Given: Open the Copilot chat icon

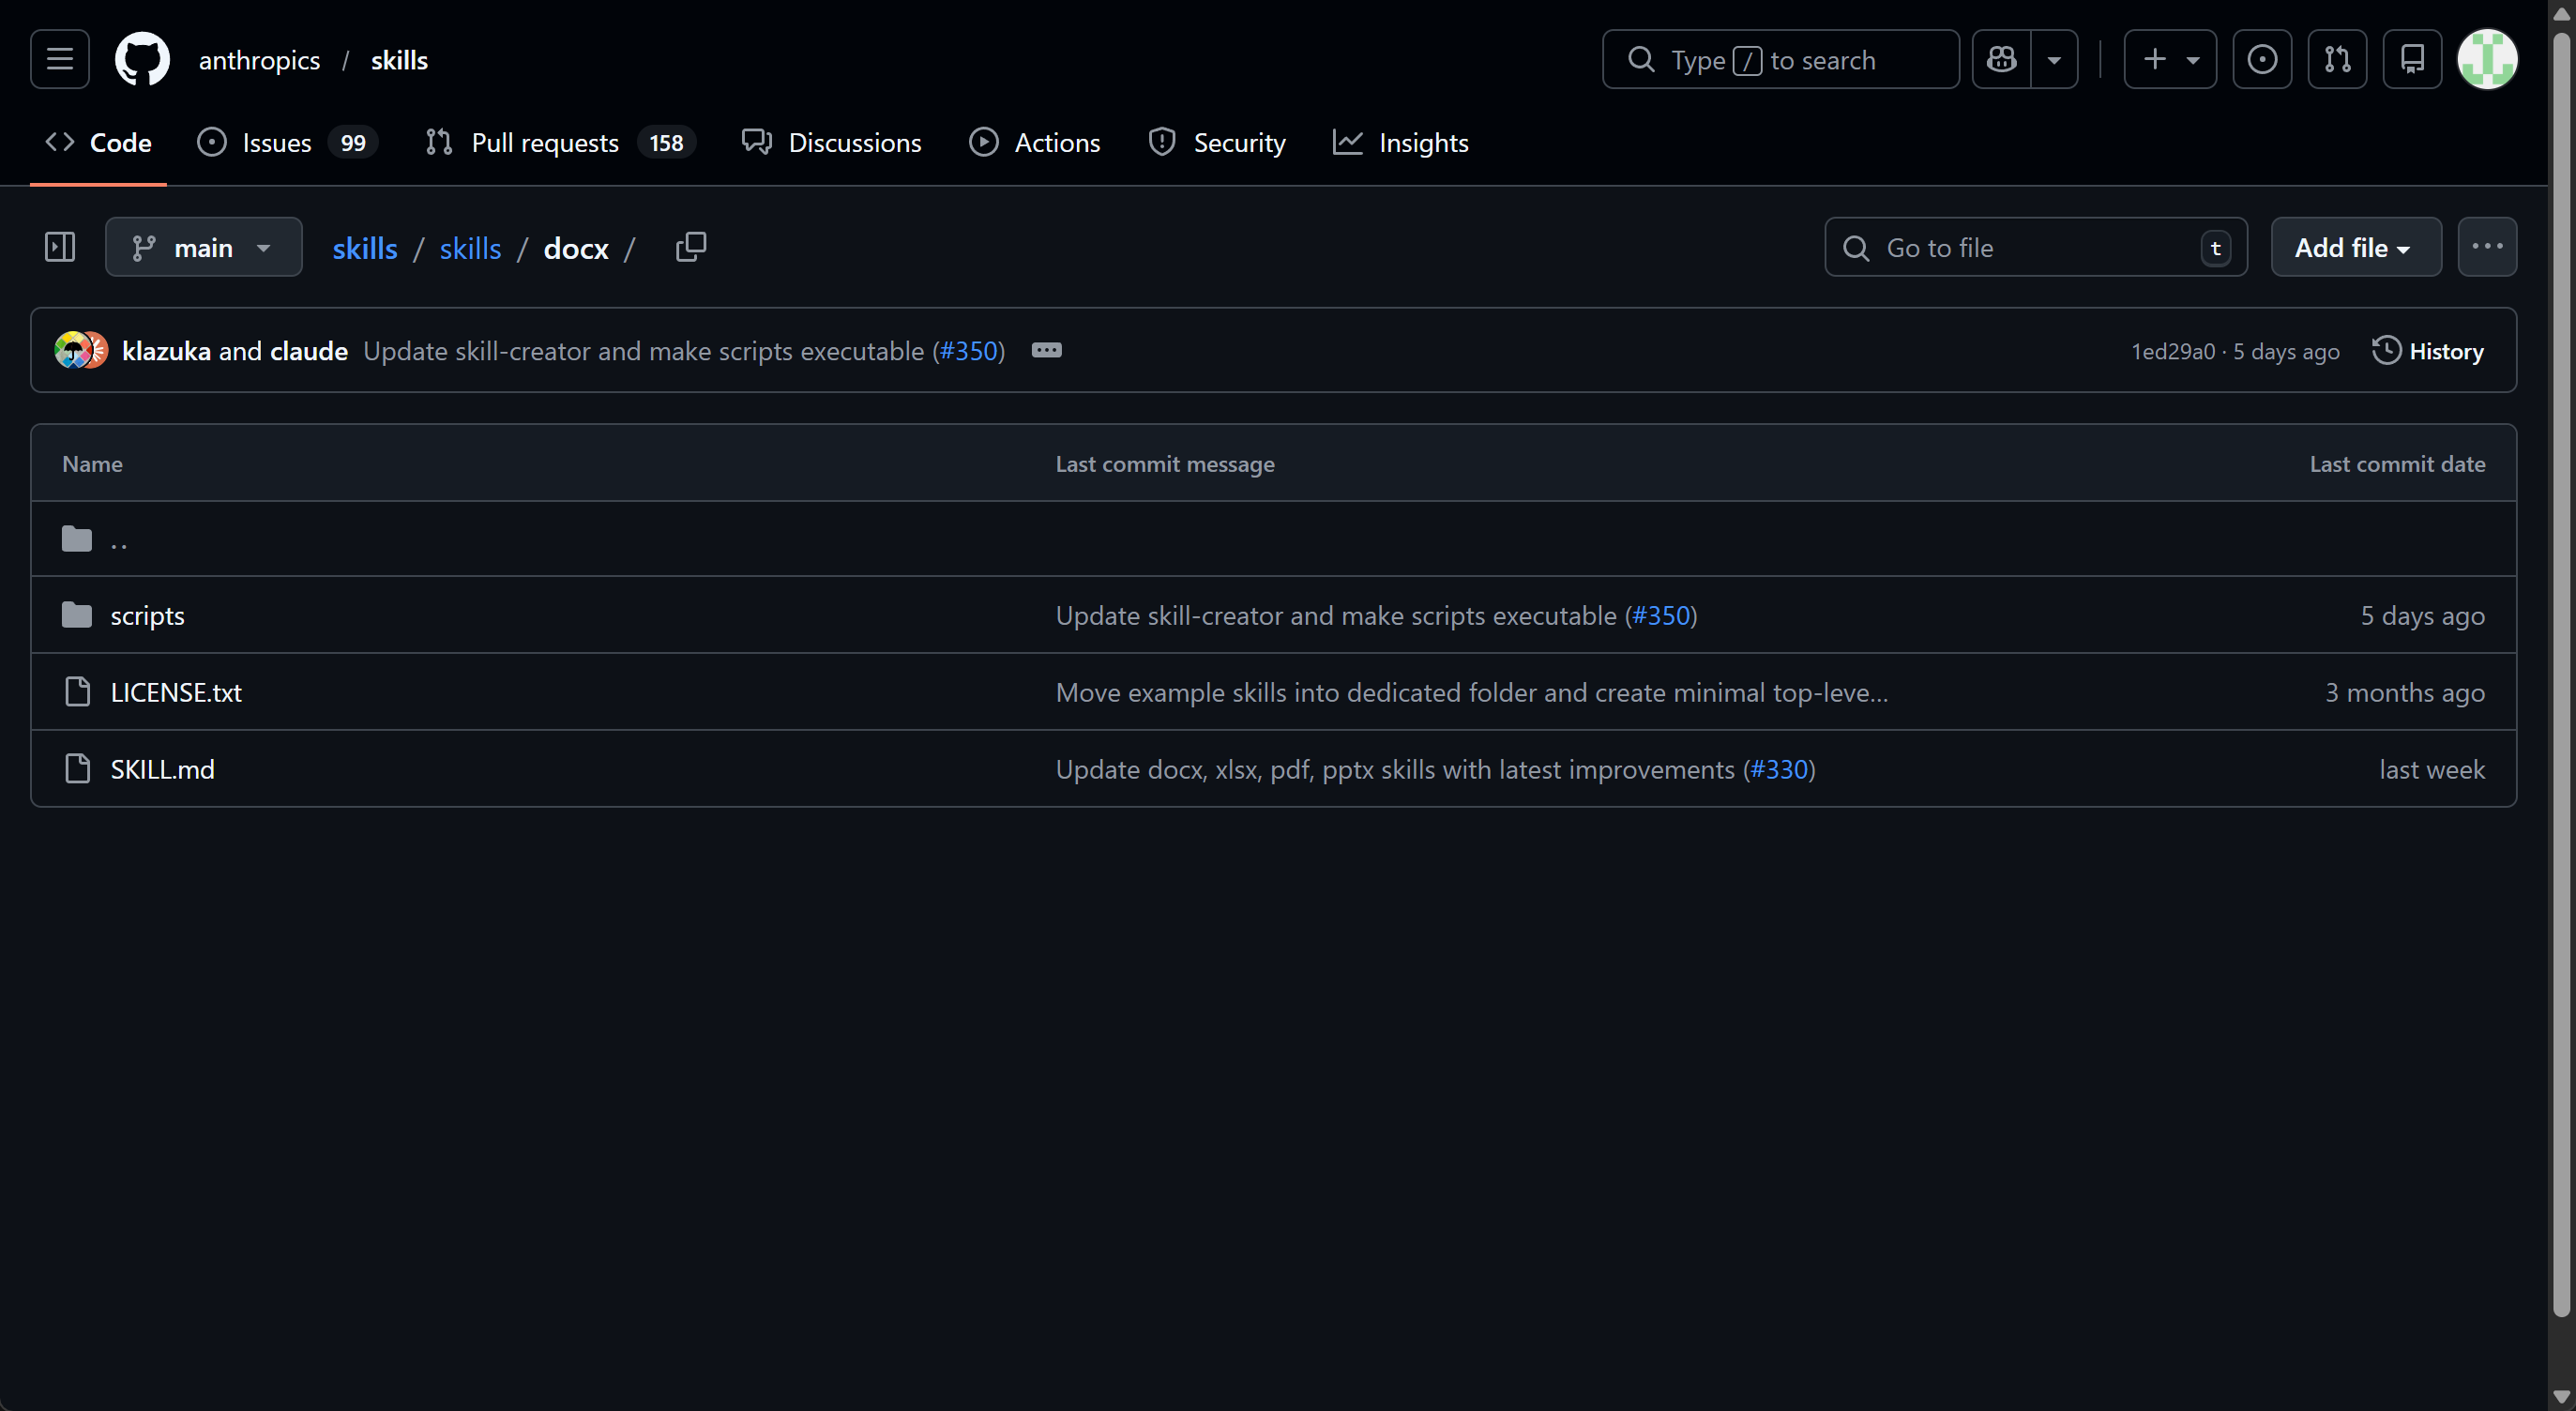Looking at the screenshot, I should click(2001, 59).
